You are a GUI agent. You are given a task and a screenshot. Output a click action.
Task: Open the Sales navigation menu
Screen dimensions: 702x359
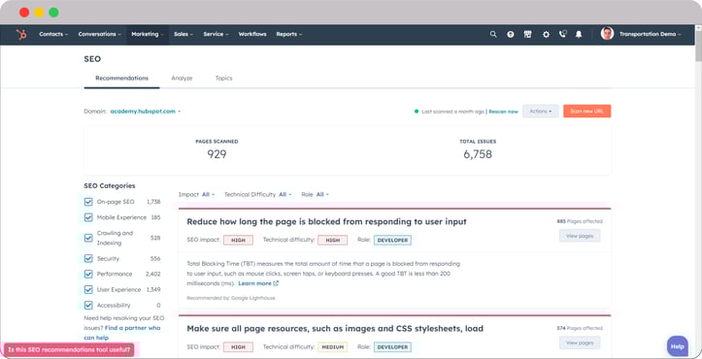pyautogui.click(x=184, y=34)
